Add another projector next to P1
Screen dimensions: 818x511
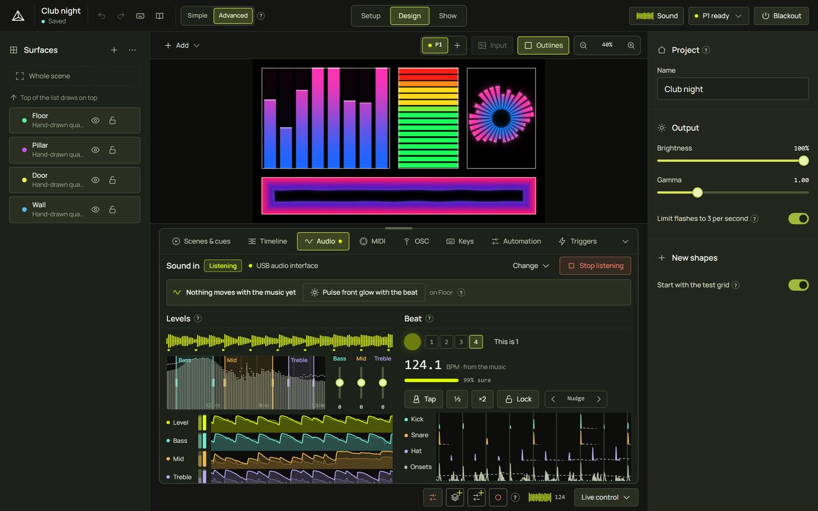(457, 45)
